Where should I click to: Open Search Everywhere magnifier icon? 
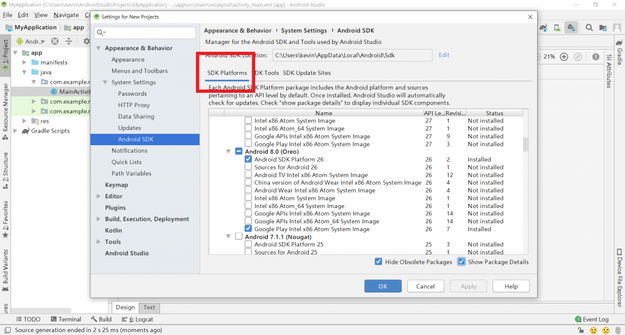coord(589,27)
